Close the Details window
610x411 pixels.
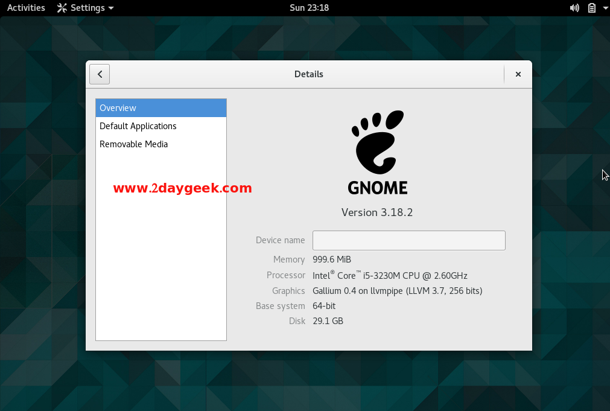coord(518,74)
